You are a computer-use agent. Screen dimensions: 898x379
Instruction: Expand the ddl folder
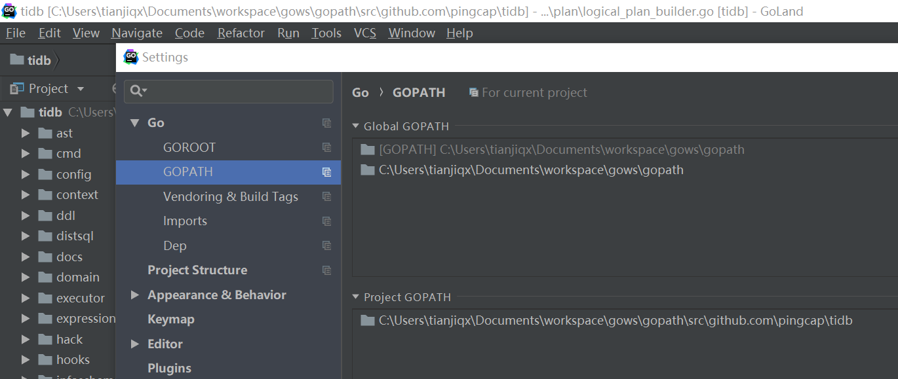[26, 215]
